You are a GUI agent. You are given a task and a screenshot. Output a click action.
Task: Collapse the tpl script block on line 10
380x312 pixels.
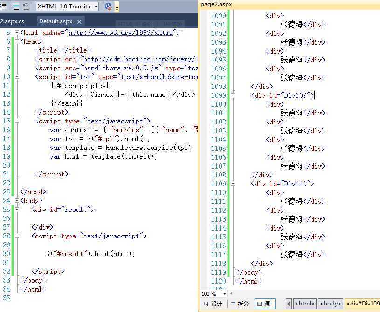pos(17,77)
